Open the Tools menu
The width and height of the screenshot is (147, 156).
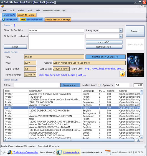coord(30,11)
